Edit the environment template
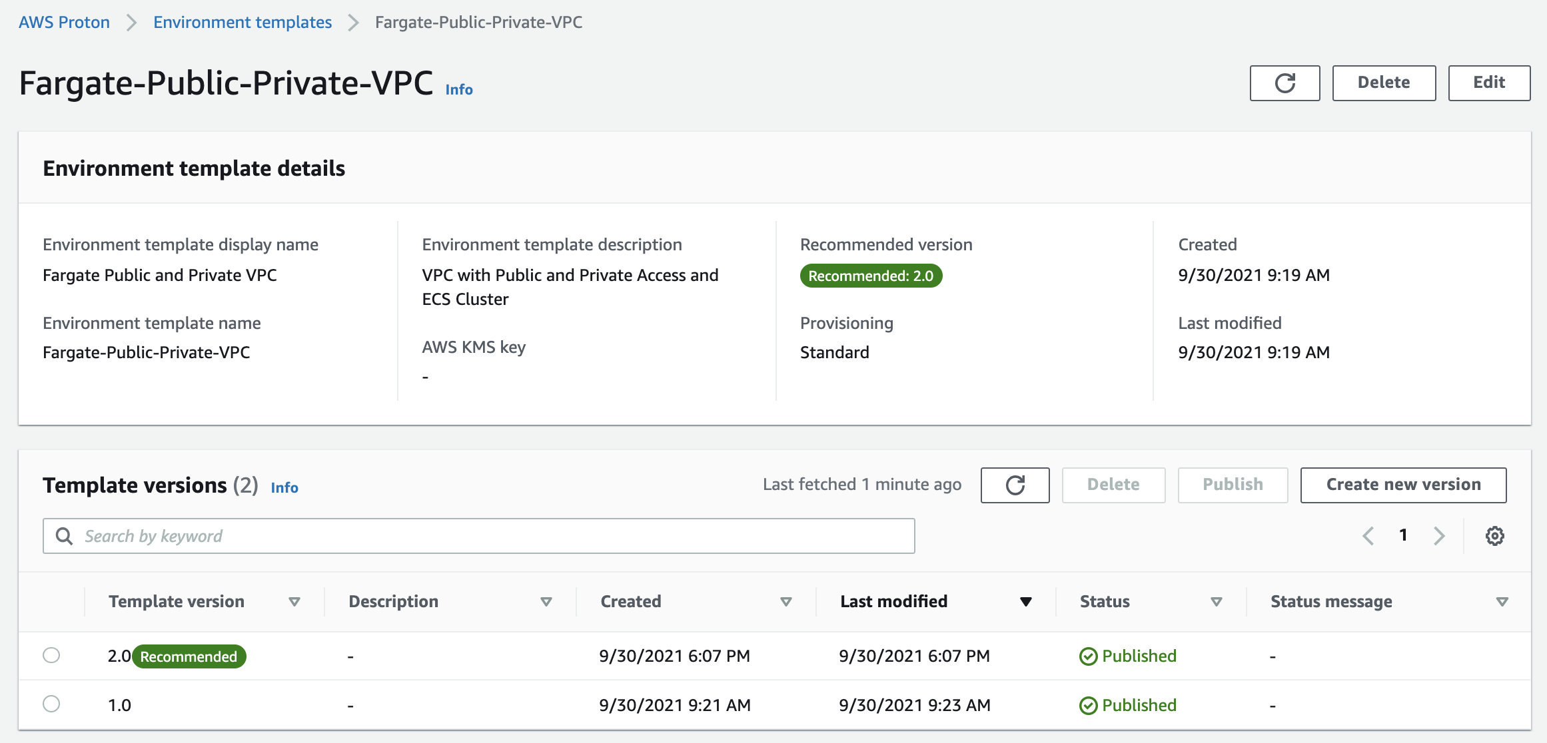The width and height of the screenshot is (1547, 743). coord(1489,83)
